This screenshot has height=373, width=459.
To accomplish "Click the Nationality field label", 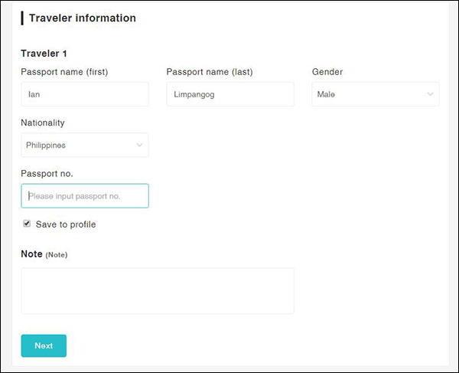I will [x=43, y=123].
